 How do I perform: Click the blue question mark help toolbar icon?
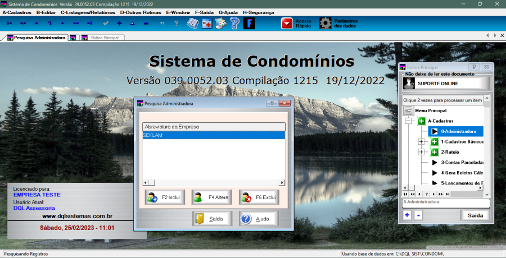[x=235, y=24]
